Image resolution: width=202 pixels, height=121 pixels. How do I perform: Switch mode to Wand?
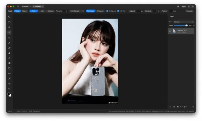point(17,11)
